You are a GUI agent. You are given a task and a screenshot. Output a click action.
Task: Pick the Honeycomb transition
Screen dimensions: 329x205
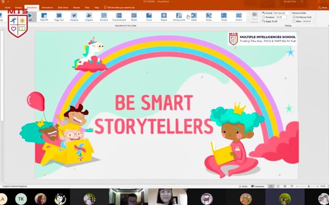click(x=179, y=16)
